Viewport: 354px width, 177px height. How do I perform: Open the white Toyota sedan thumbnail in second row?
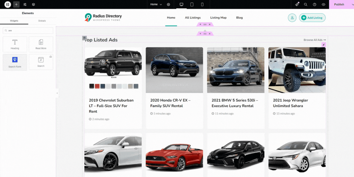(x=297, y=155)
